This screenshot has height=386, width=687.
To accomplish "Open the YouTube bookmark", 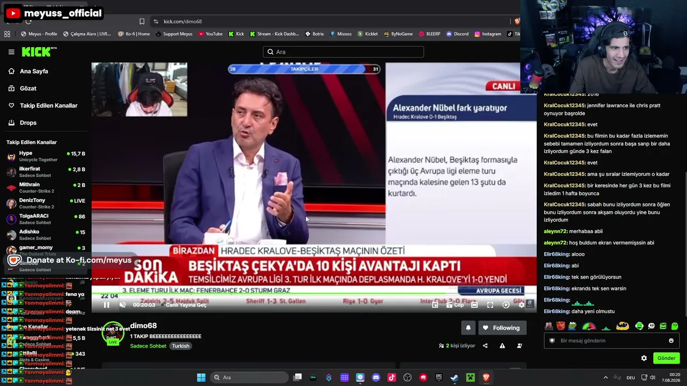I will tap(210, 34).
